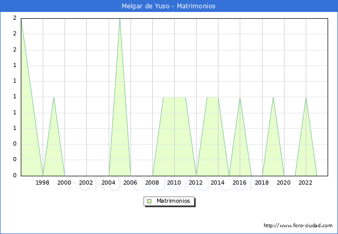The height and width of the screenshot is (234, 338).
Task: Click the 2008 x-axis label
Action: click(x=152, y=183)
